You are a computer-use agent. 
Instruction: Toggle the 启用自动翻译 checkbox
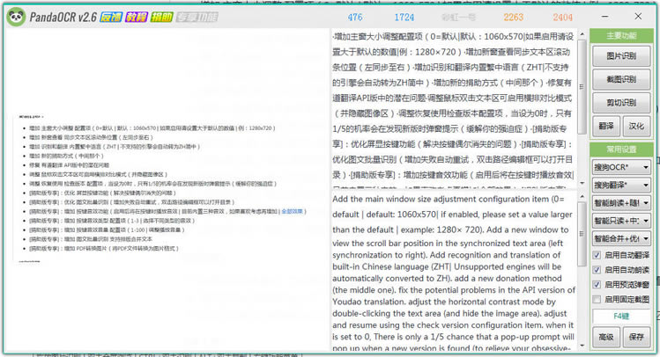coord(597,255)
